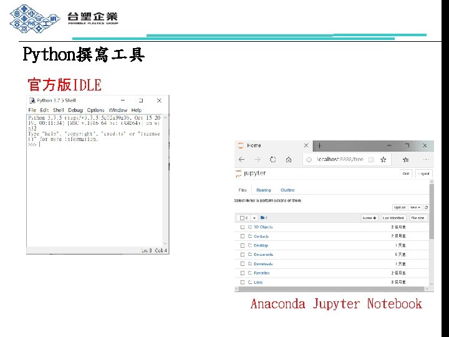The image size is (449, 337).
Task: Sort by Last Modified column
Action: click(393, 218)
